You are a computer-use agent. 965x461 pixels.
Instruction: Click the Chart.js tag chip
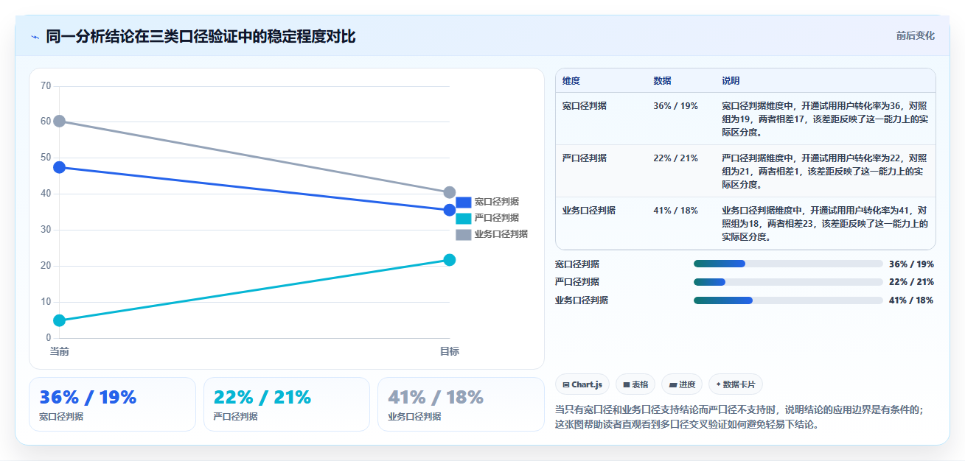pos(582,384)
